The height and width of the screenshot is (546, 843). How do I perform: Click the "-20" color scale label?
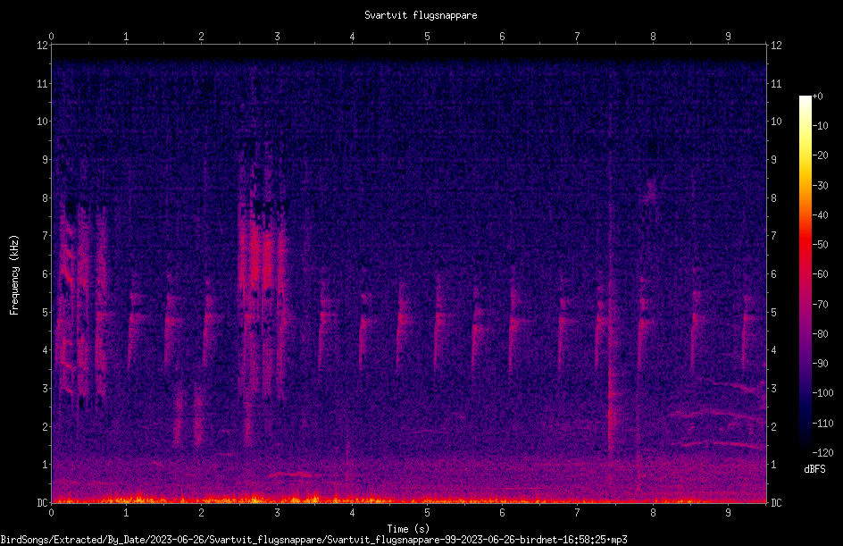(820, 155)
